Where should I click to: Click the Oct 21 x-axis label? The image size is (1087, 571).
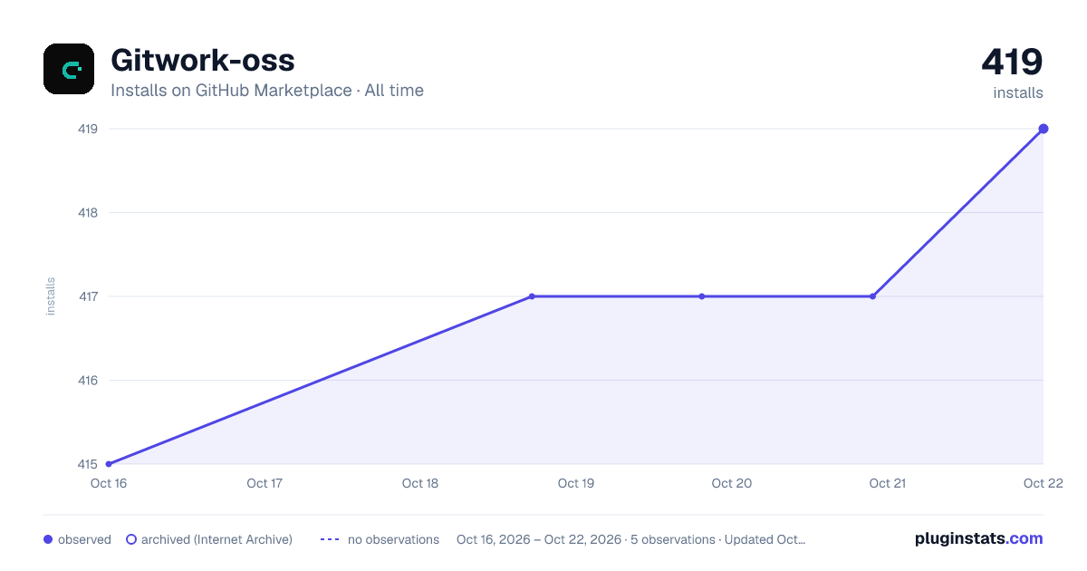coord(888,483)
